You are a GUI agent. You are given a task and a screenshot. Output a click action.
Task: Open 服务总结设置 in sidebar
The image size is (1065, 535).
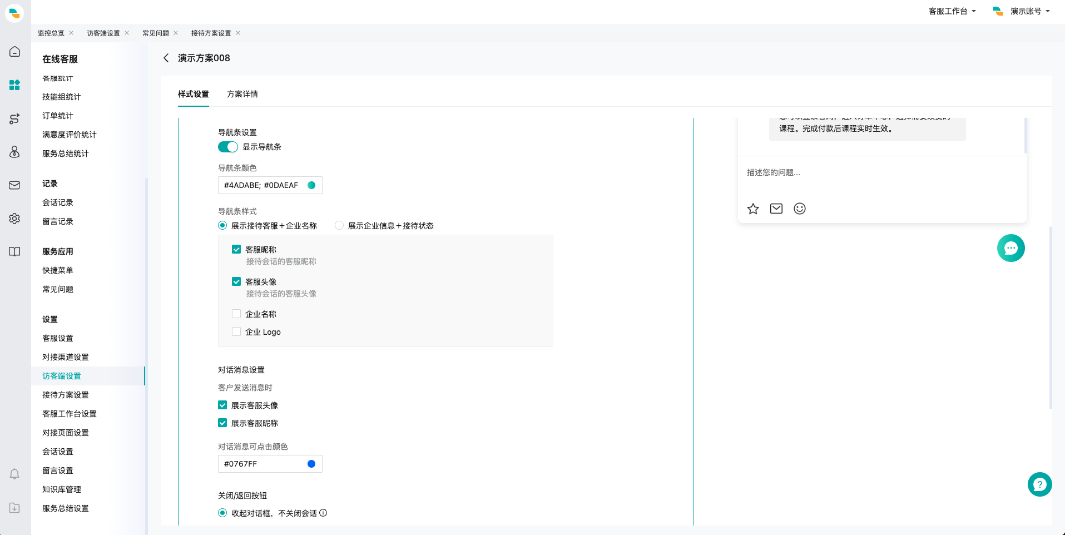[x=66, y=508]
